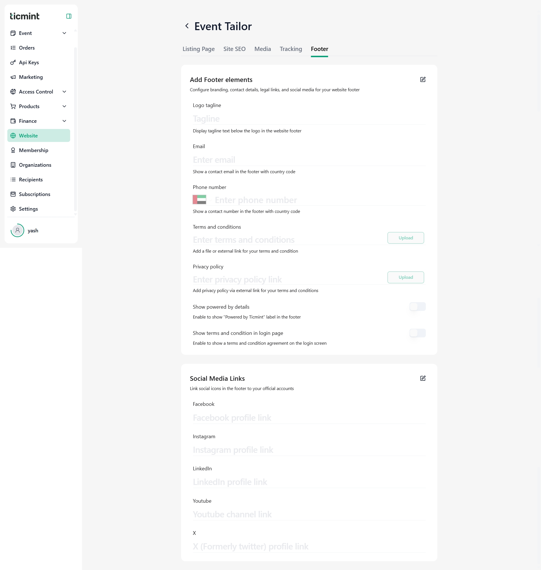Screen dimensions: 541x570
Task: Enable terms and condition in login page
Action: [417, 333]
